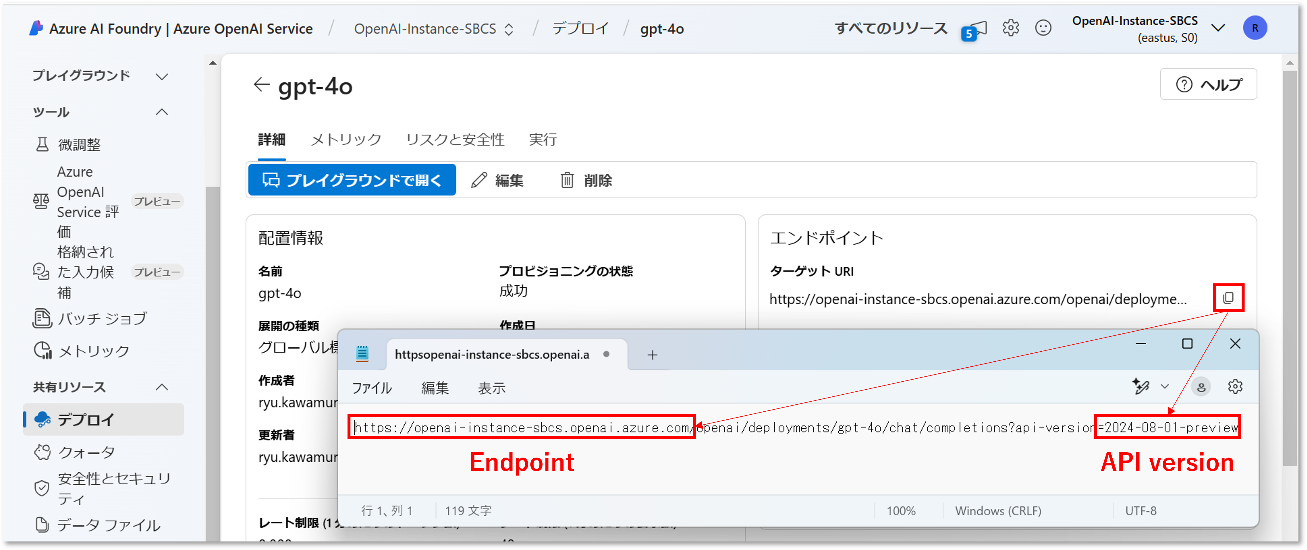Click UTF-8 encoding in Notepad status bar
The width and height of the screenshot is (1307, 550).
pyautogui.click(x=1141, y=511)
